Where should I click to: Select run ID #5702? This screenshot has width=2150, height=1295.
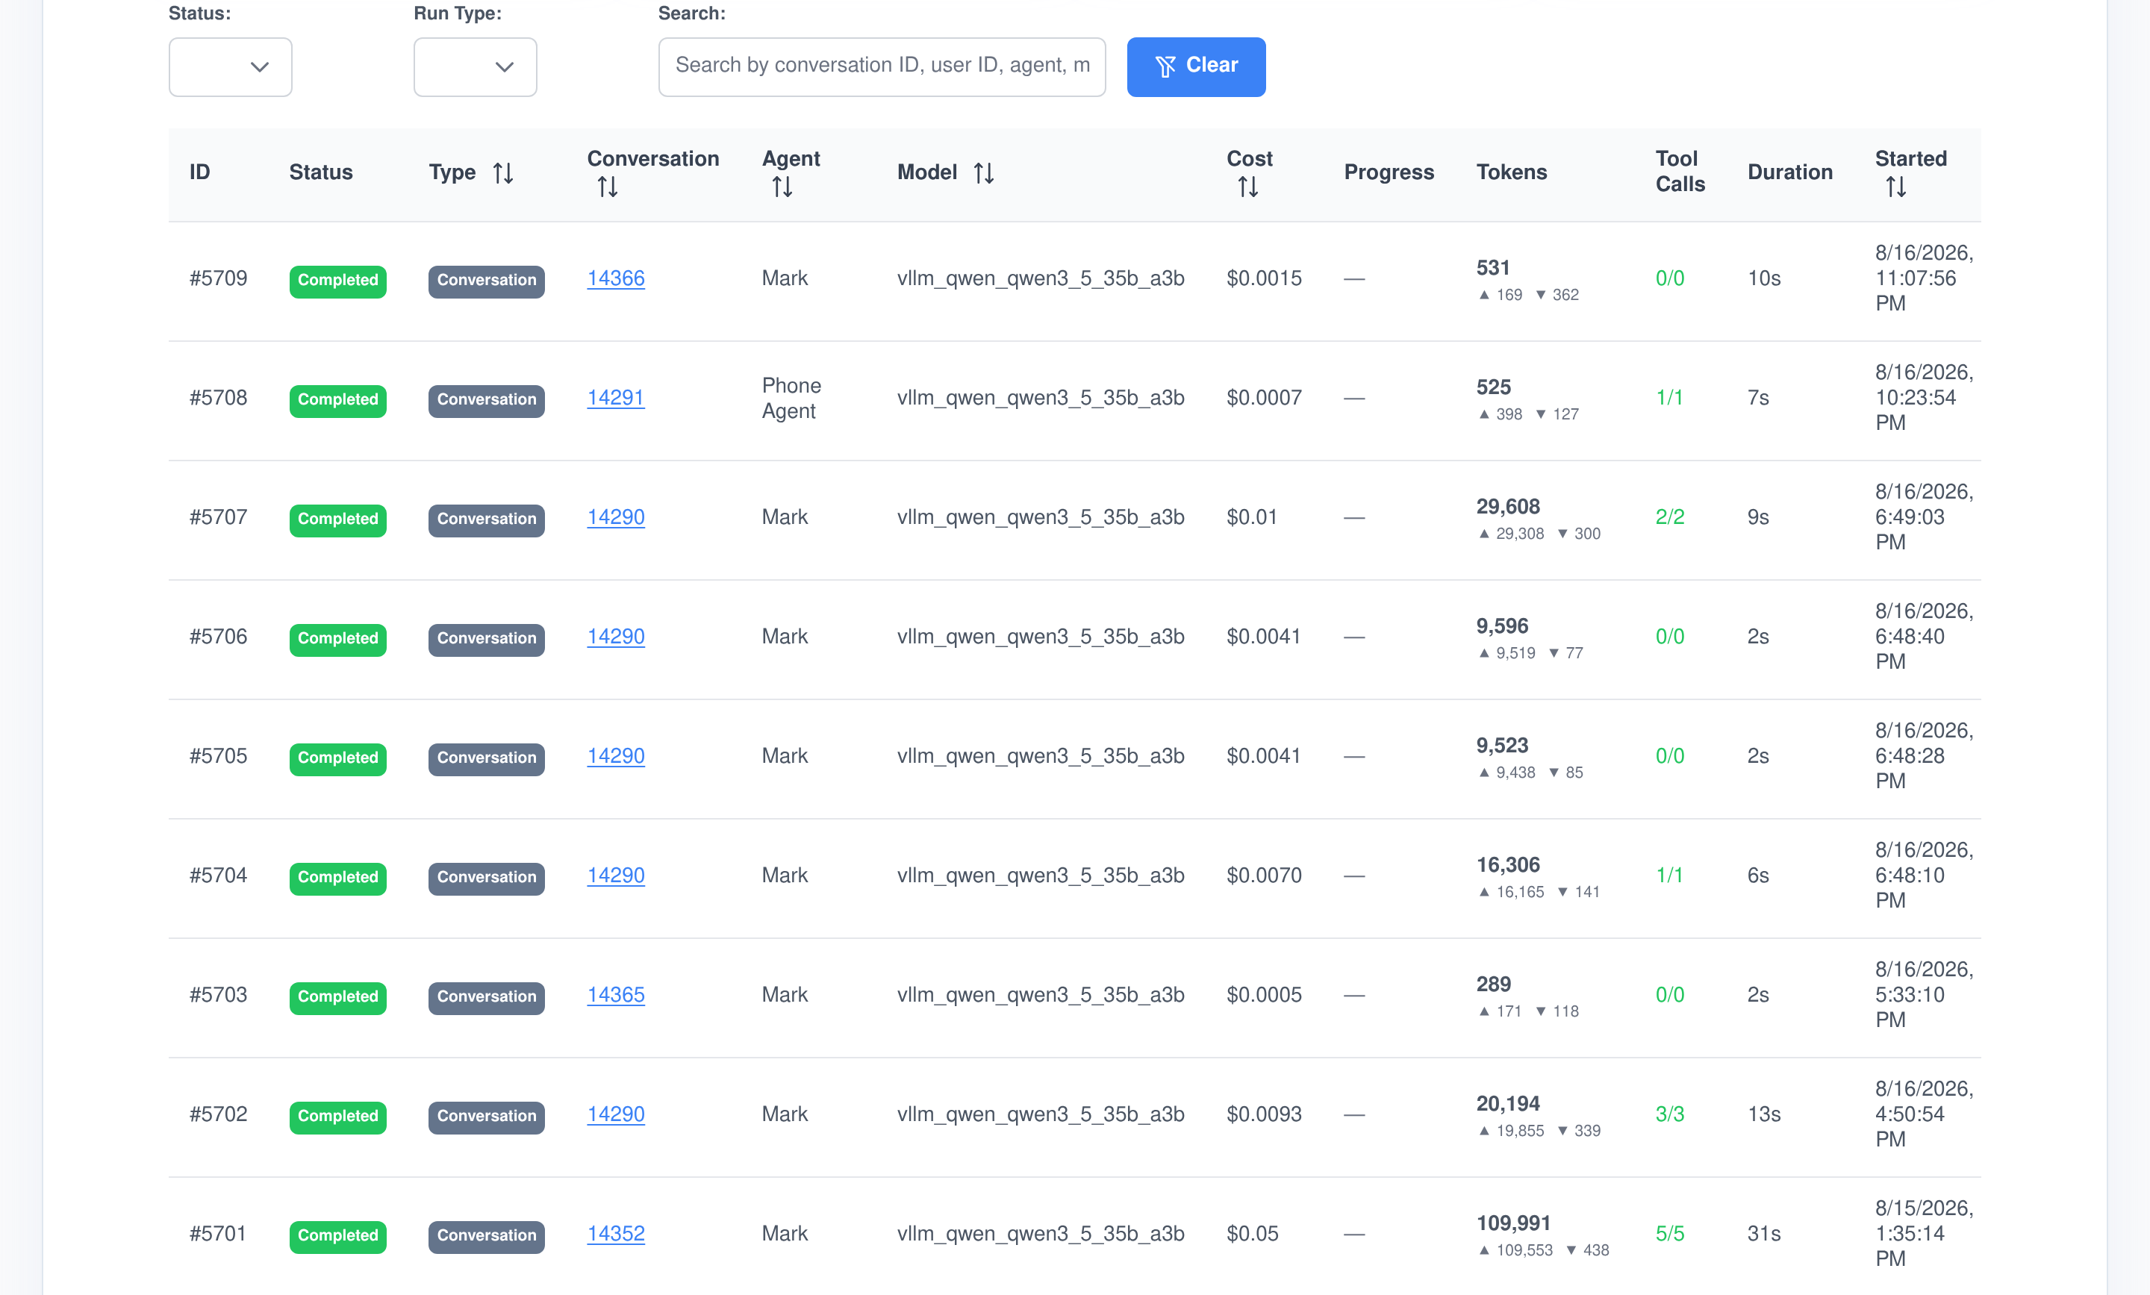coord(218,1115)
